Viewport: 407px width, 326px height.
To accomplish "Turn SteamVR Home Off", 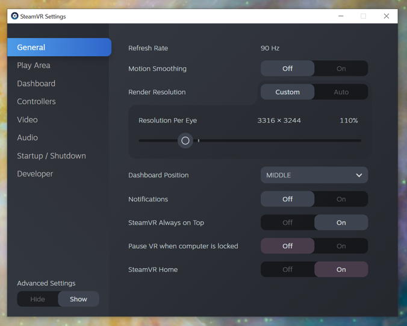I will pyautogui.click(x=287, y=269).
